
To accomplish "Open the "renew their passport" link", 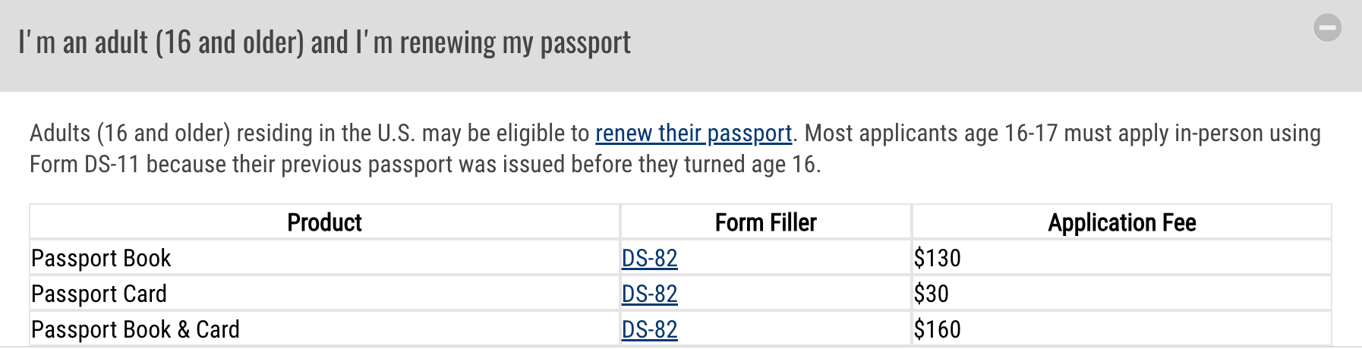I will tap(693, 134).
